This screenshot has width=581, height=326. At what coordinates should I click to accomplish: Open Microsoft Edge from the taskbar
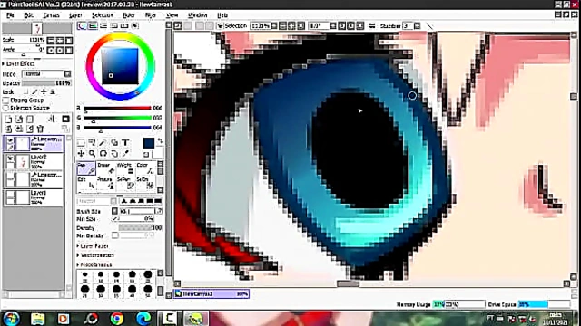click(x=143, y=319)
